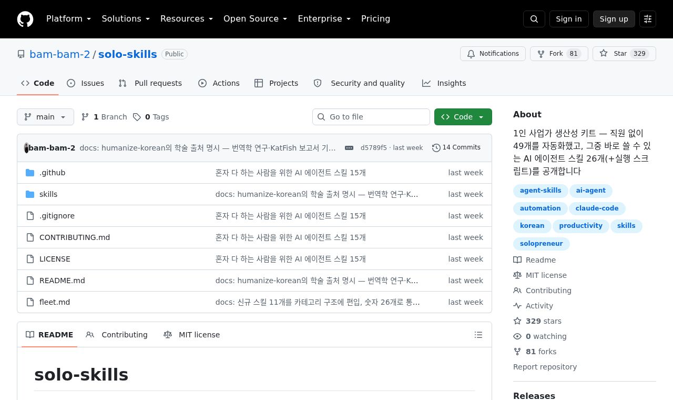673x400 pixels.
Task: Click the clock icon beside 14 Commits
Action: tap(436, 148)
